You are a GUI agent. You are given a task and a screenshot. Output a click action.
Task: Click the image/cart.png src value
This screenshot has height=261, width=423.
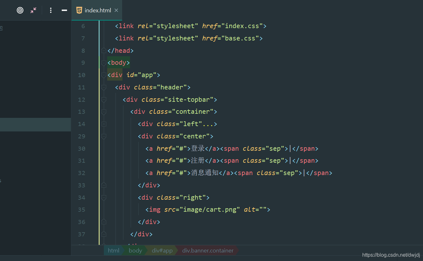210,209
